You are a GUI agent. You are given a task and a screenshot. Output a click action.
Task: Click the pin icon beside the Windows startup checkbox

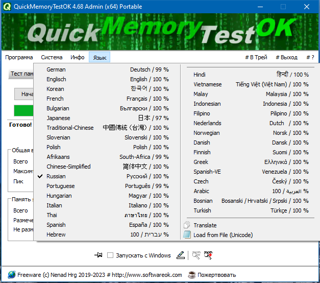click(x=99, y=255)
